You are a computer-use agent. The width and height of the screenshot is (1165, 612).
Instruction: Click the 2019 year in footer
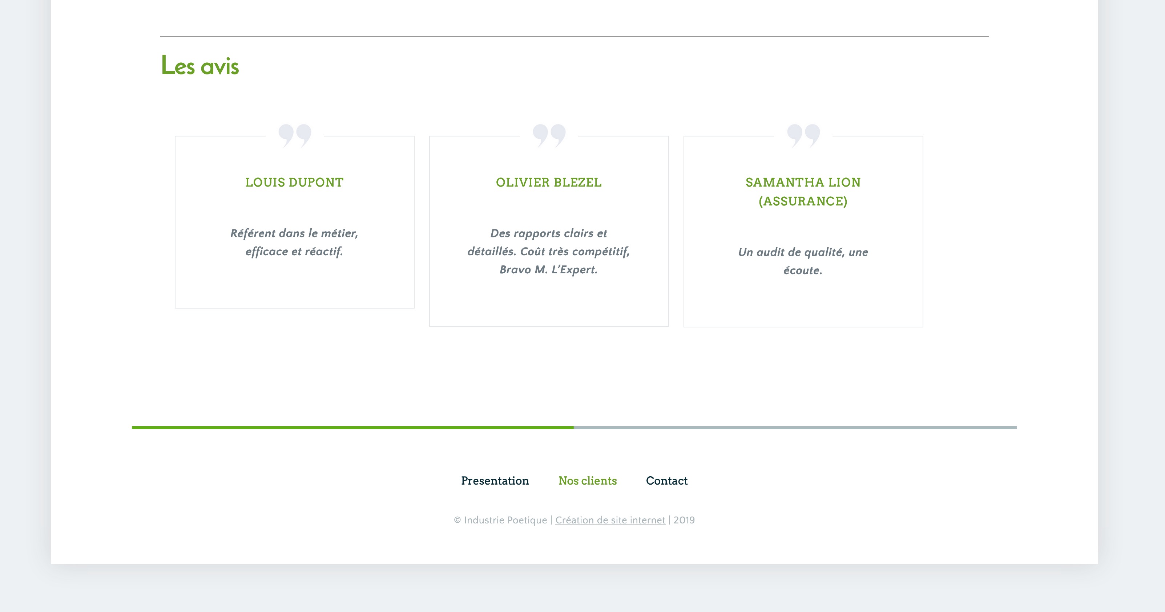tap(684, 520)
